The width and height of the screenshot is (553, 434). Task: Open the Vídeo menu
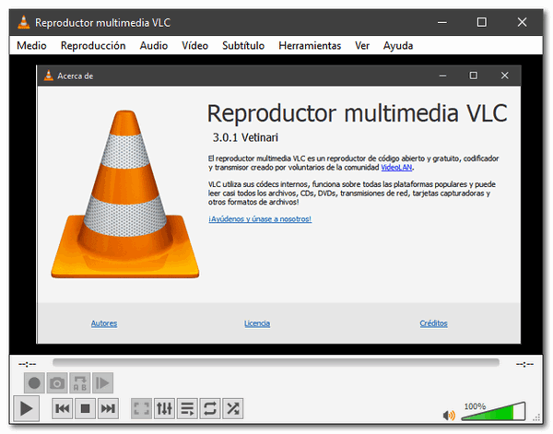[195, 45]
